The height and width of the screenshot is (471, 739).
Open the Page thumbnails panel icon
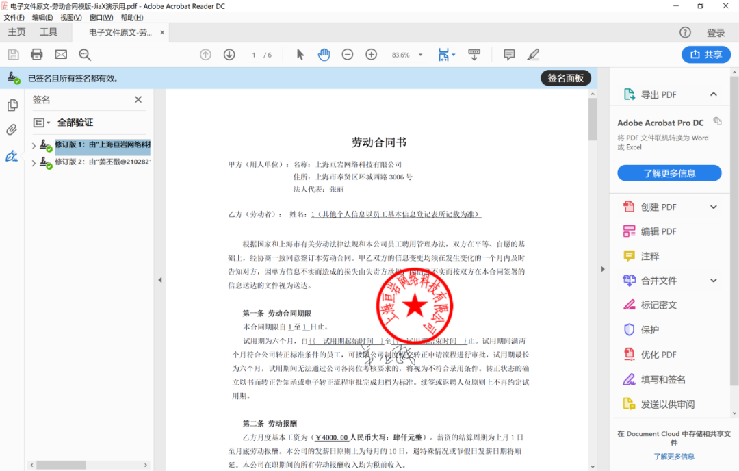12,105
